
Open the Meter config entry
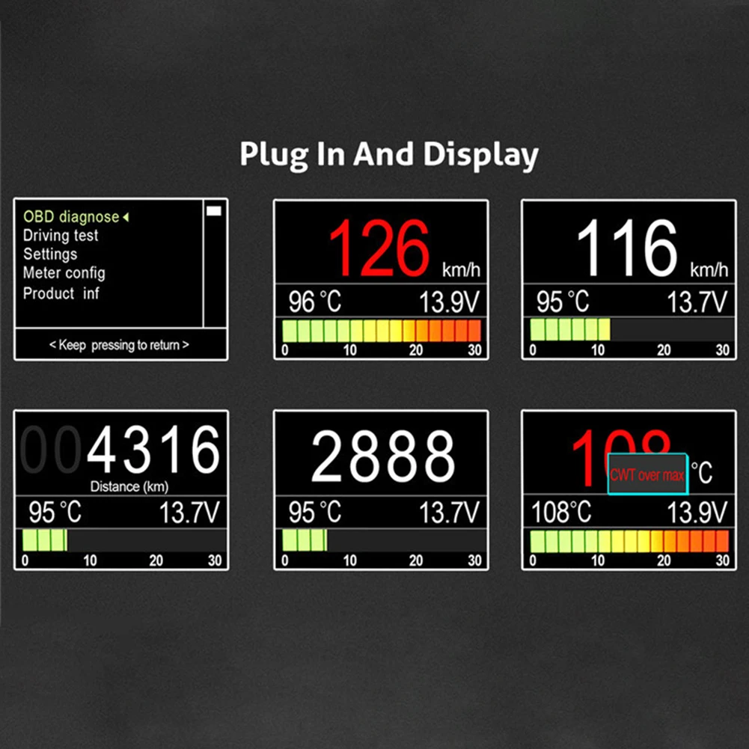pyautogui.click(x=64, y=273)
